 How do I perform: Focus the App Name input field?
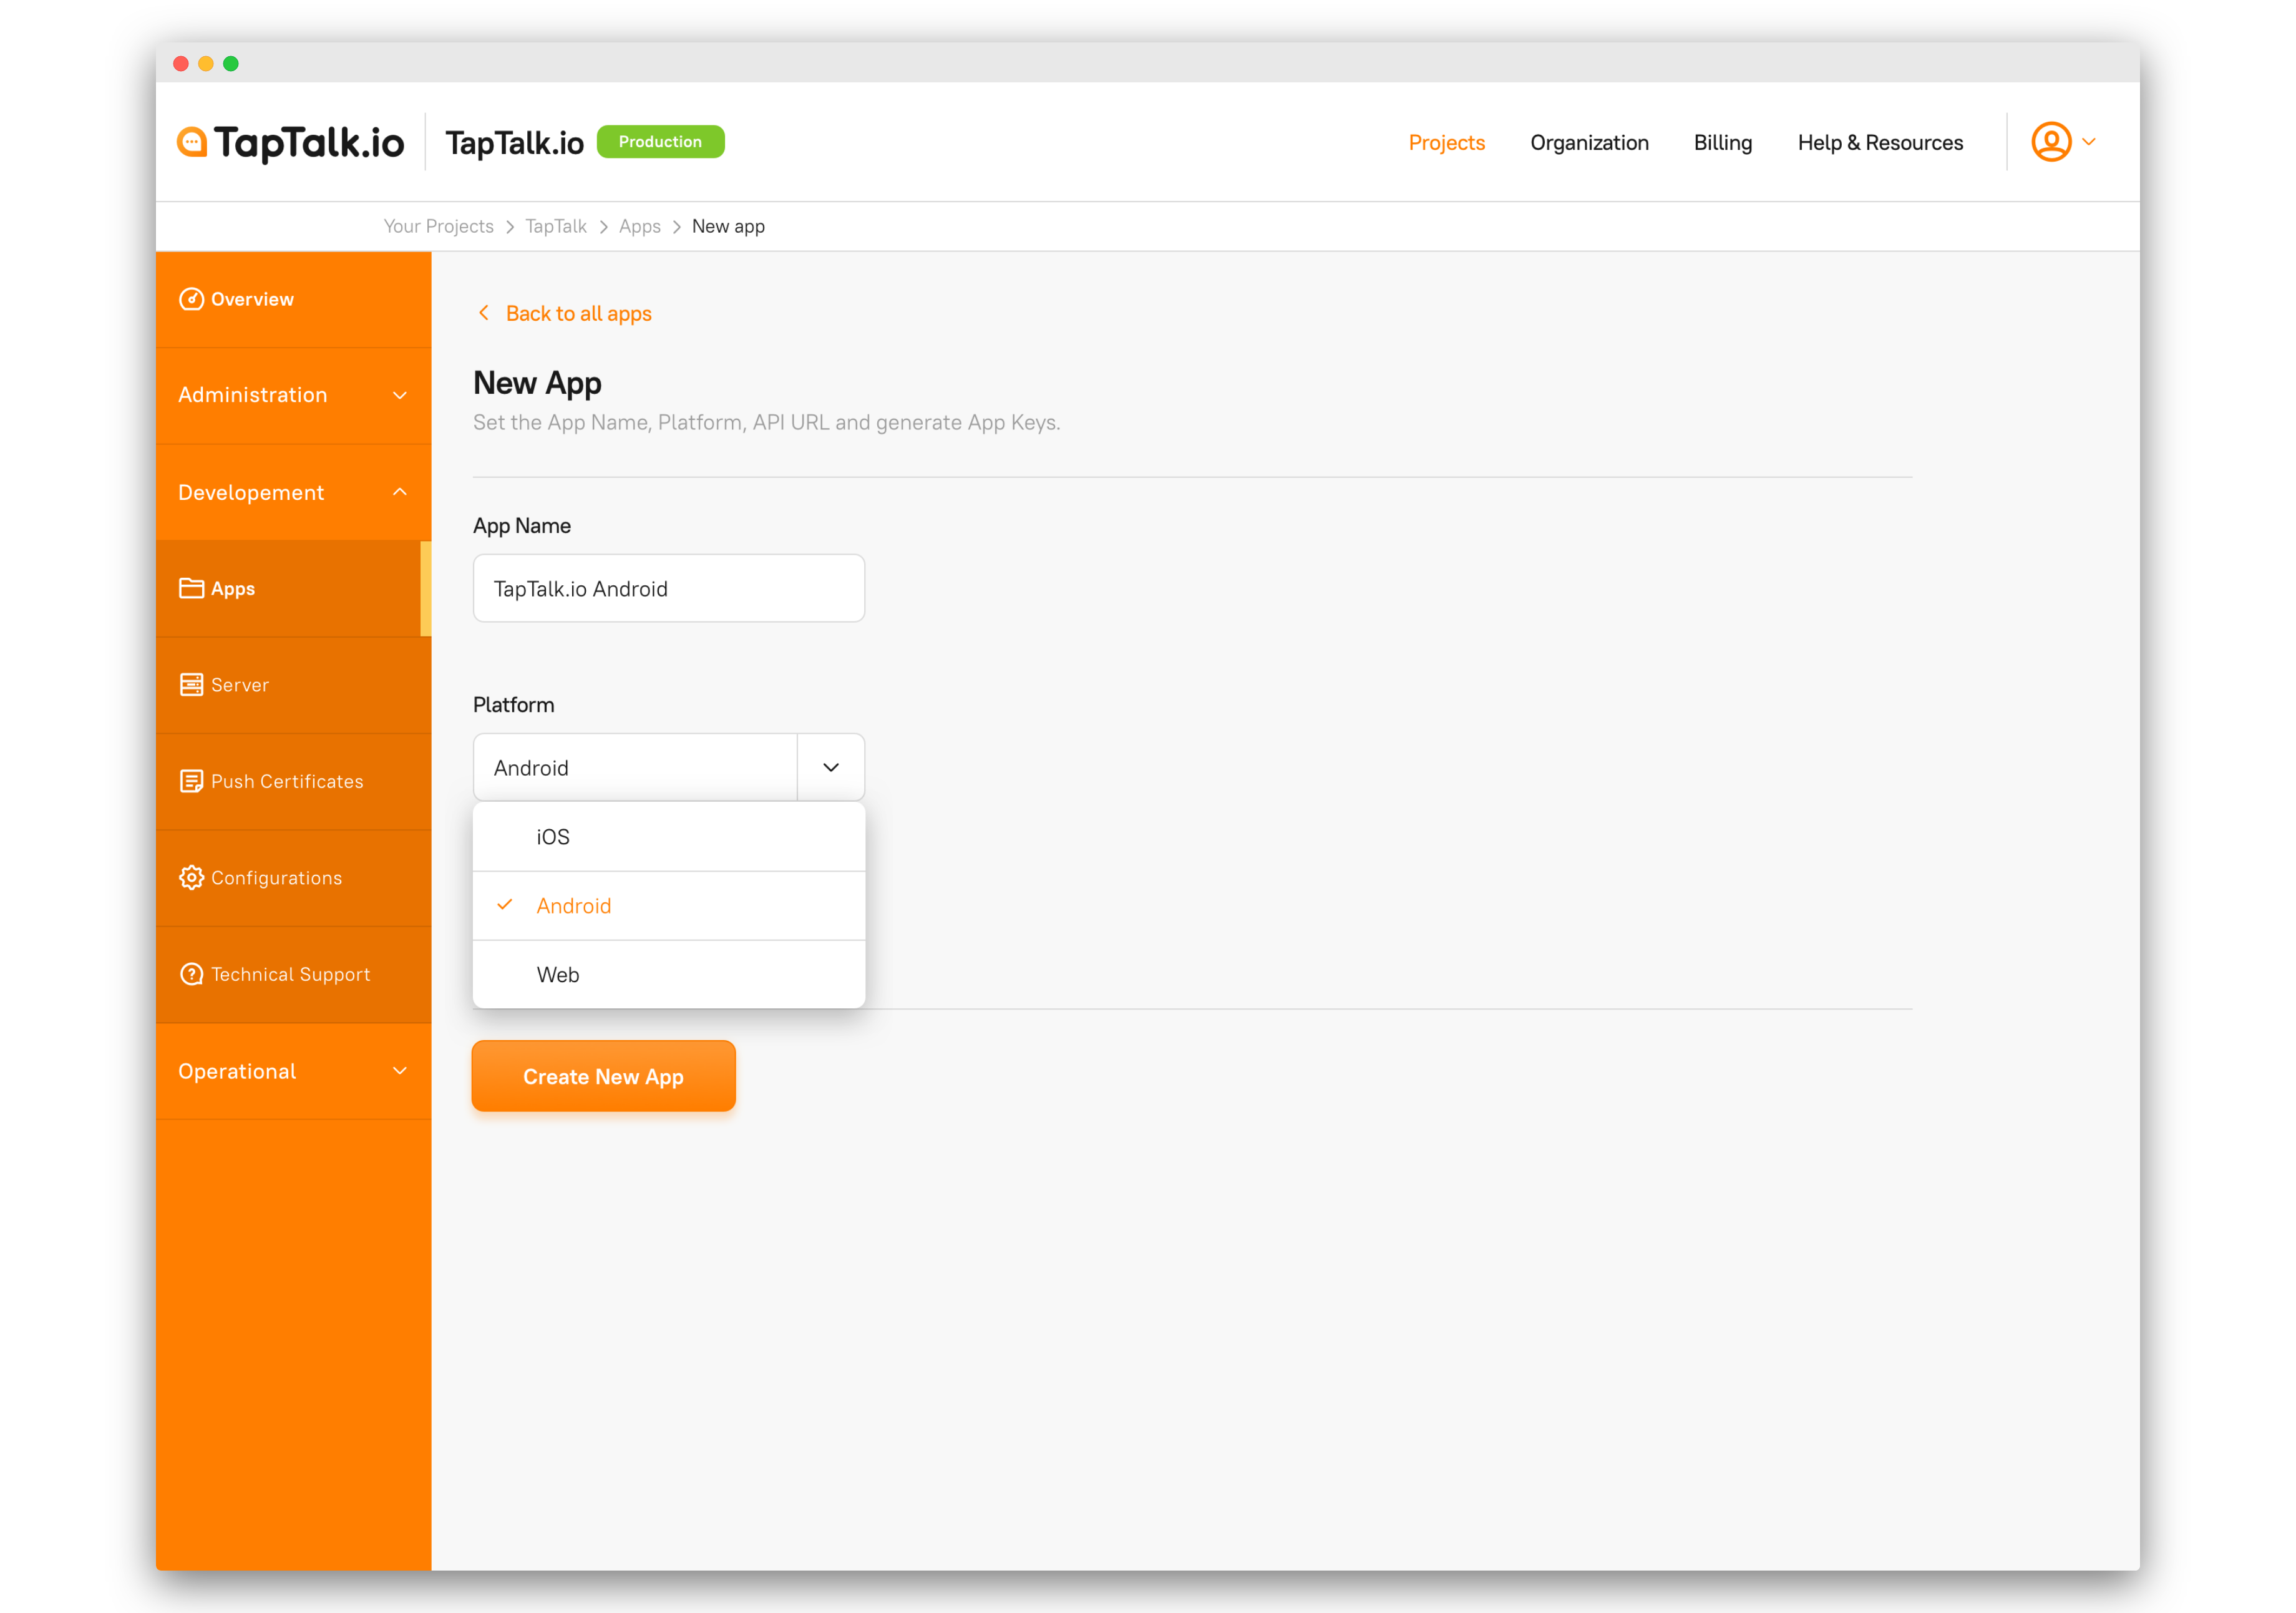tap(669, 588)
